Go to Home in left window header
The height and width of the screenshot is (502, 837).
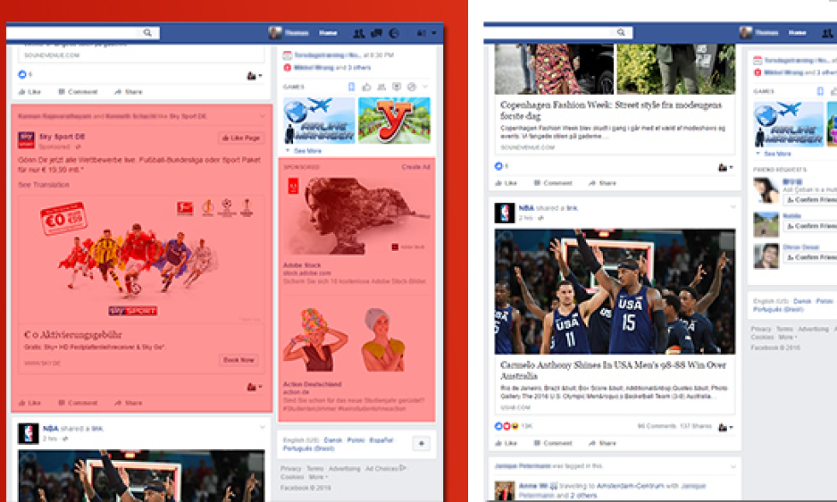tap(328, 33)
